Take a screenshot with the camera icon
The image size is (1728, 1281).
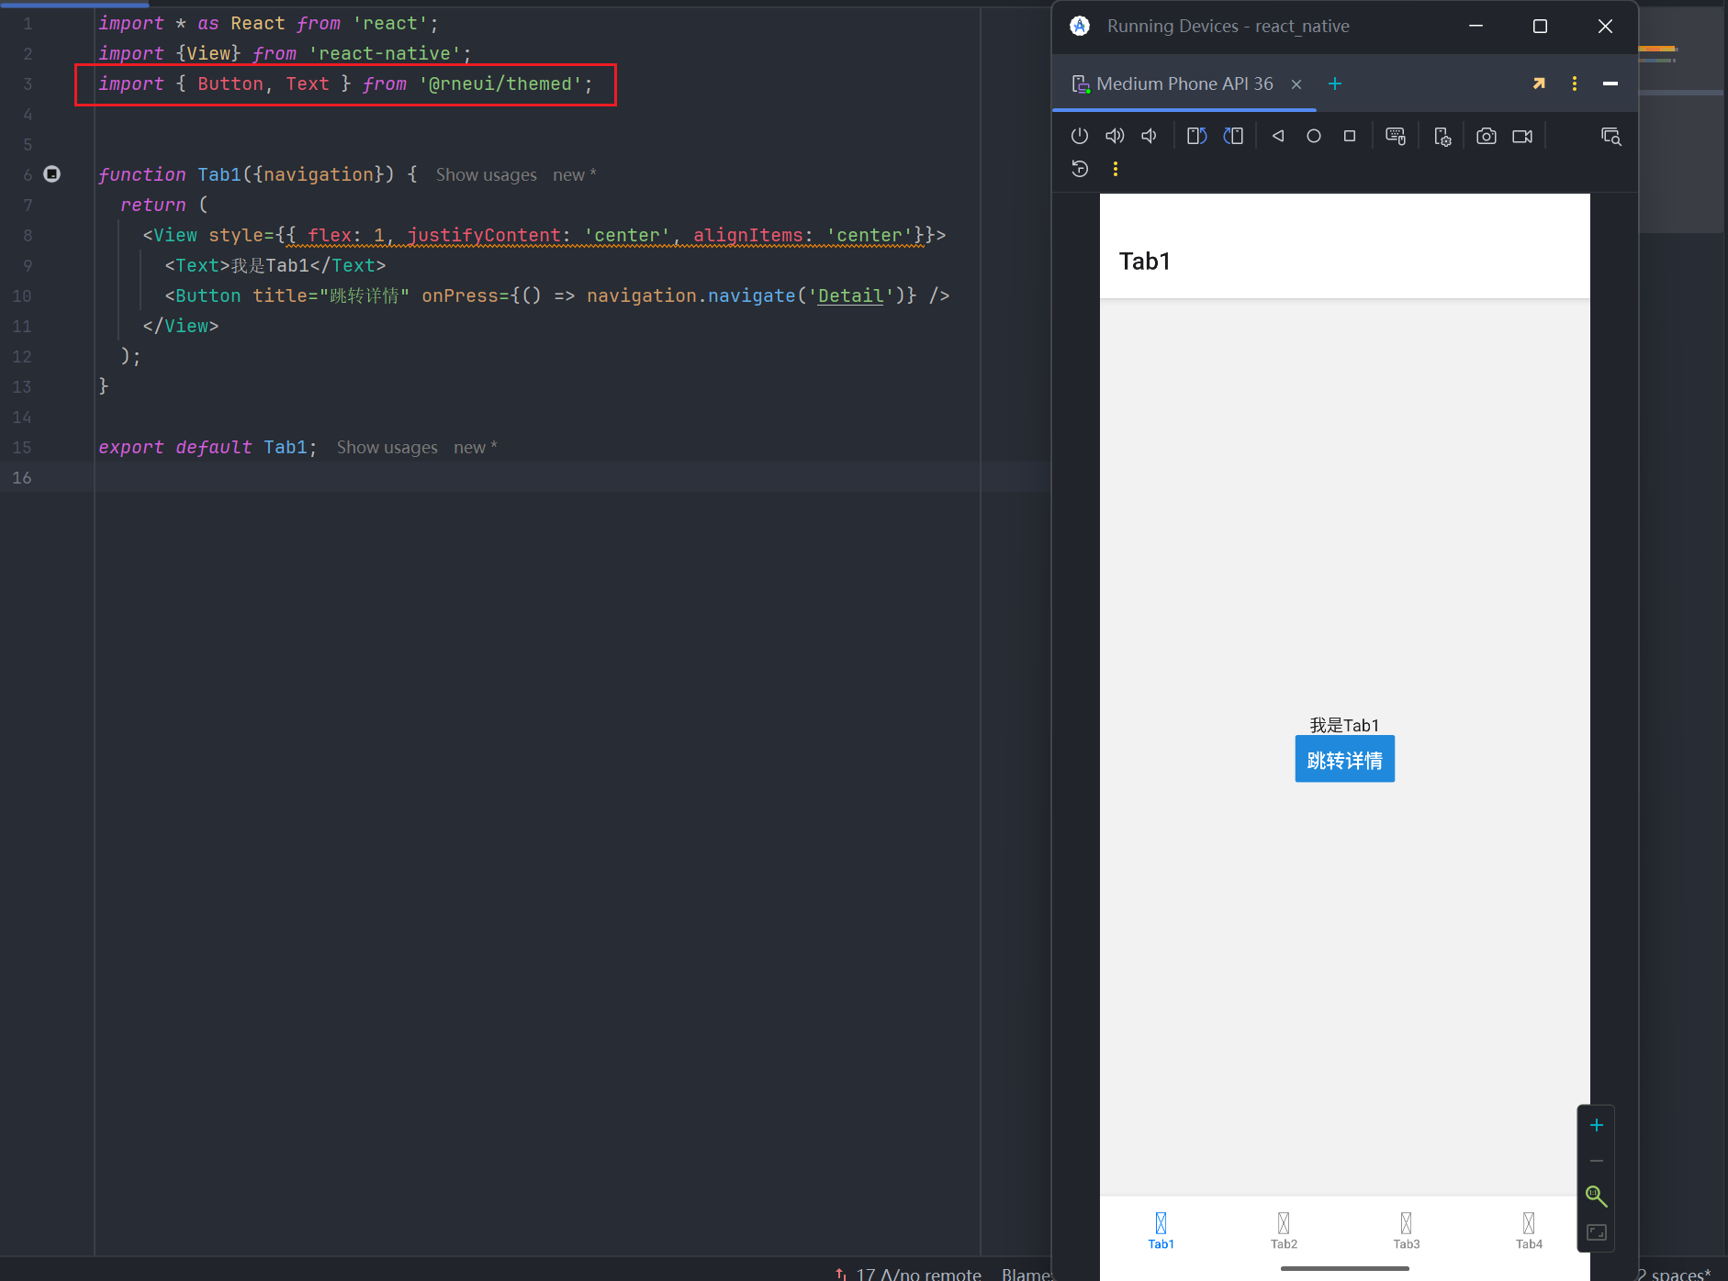click(x=1487, y=136)
